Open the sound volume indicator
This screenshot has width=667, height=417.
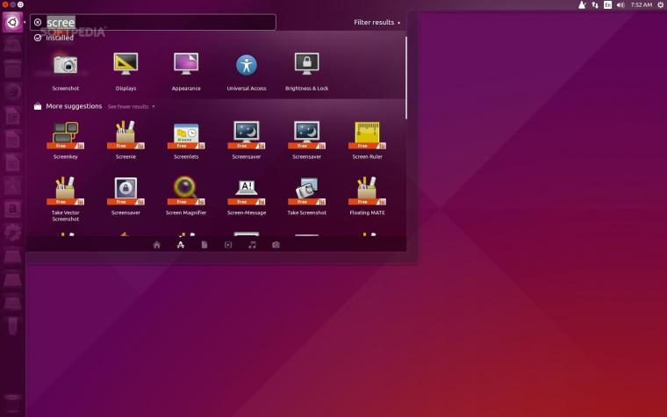tap(620, 5)
